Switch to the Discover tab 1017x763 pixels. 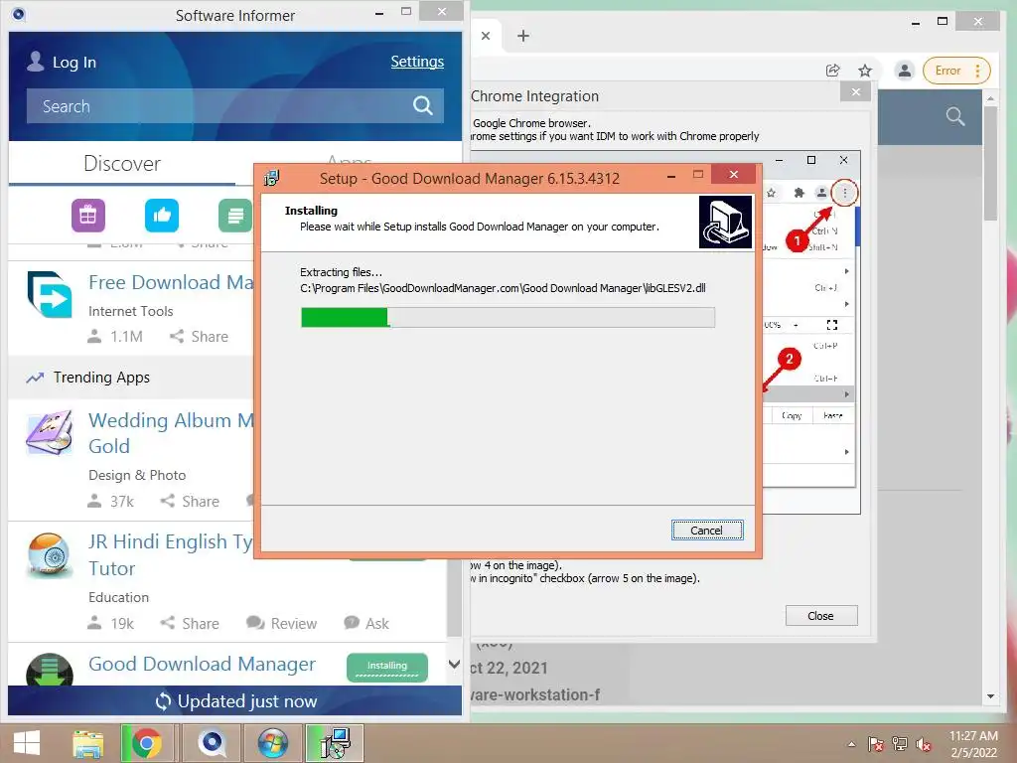122,164
